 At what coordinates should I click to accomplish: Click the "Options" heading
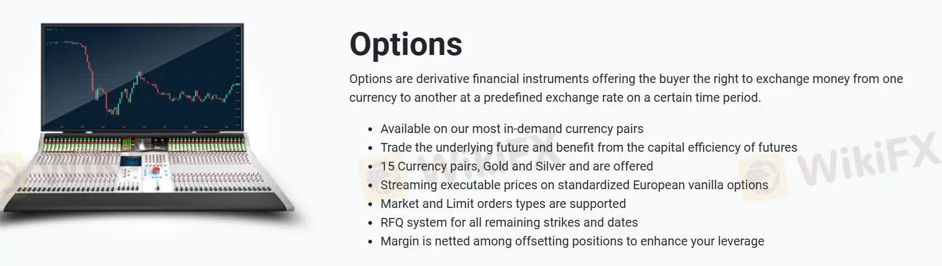coord(406,44)
